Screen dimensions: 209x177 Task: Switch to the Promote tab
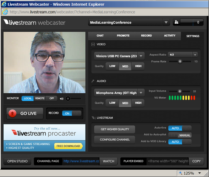click(123, 36)
